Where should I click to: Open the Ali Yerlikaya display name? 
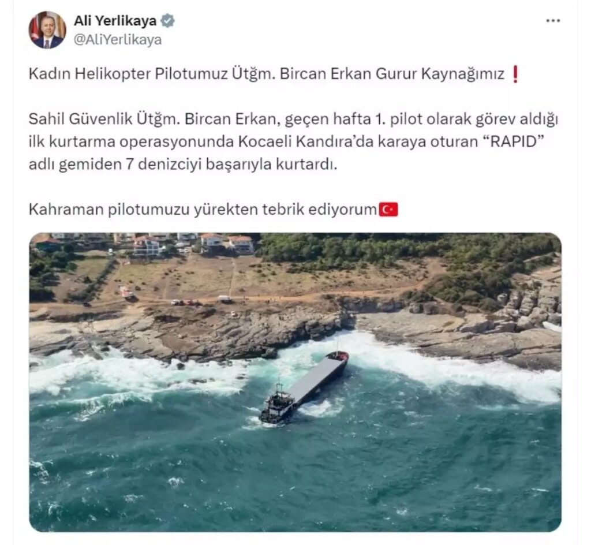click(115, 21)
